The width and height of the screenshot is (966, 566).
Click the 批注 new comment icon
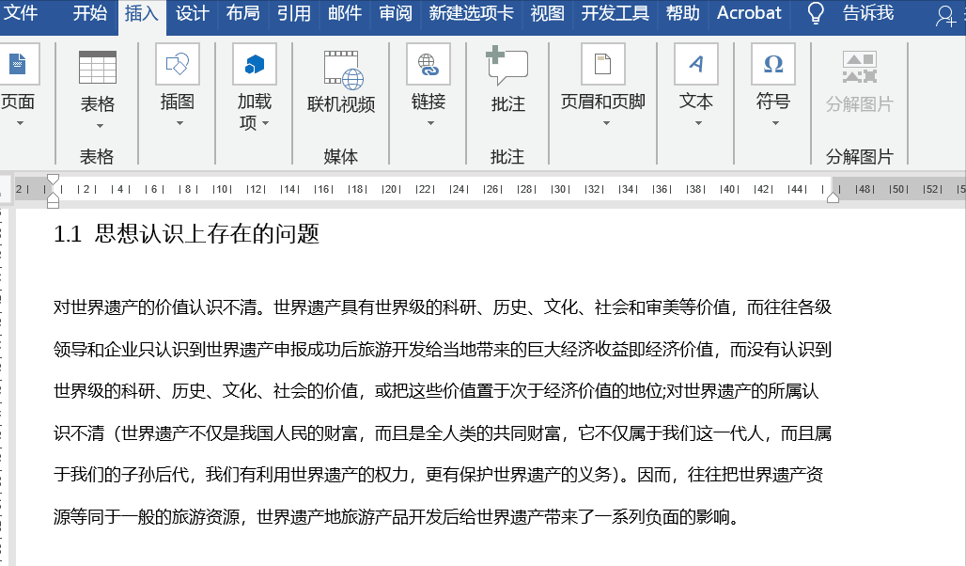(x=507, y=65)
